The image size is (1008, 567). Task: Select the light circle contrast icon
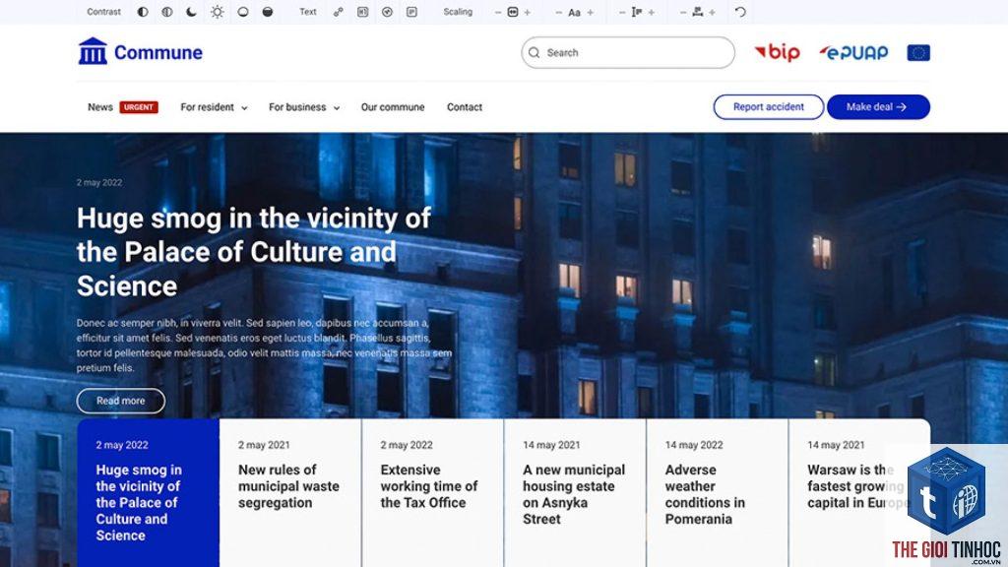243,12
